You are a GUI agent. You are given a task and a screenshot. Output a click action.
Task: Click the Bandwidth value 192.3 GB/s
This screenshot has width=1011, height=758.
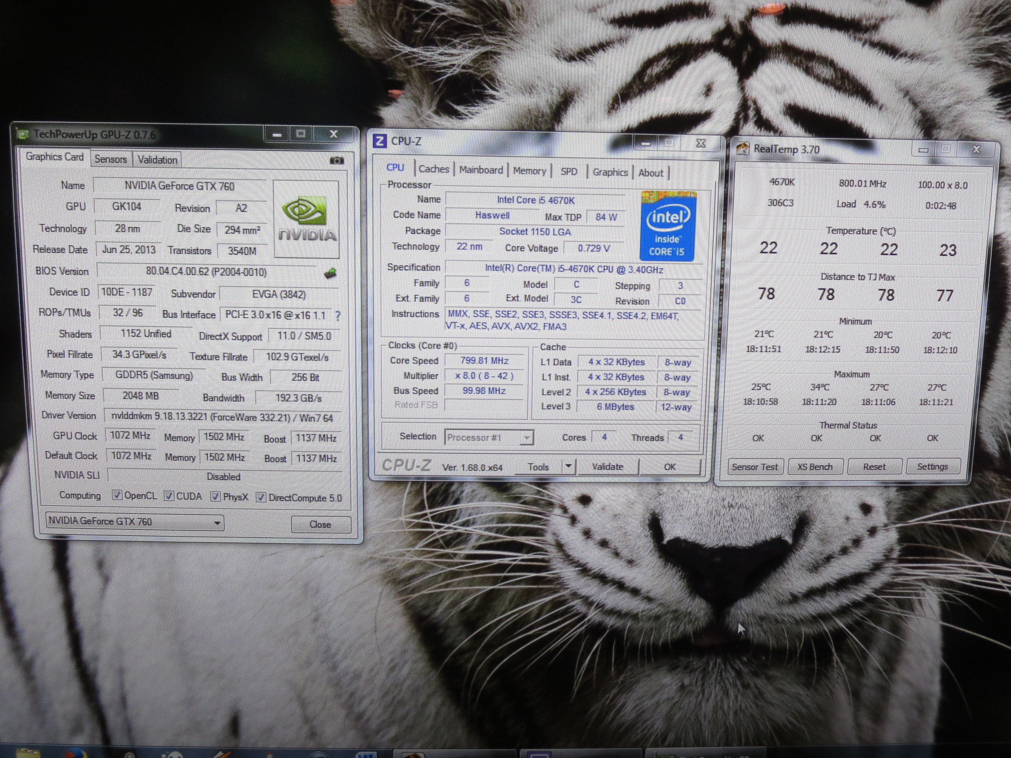[298, 398]
